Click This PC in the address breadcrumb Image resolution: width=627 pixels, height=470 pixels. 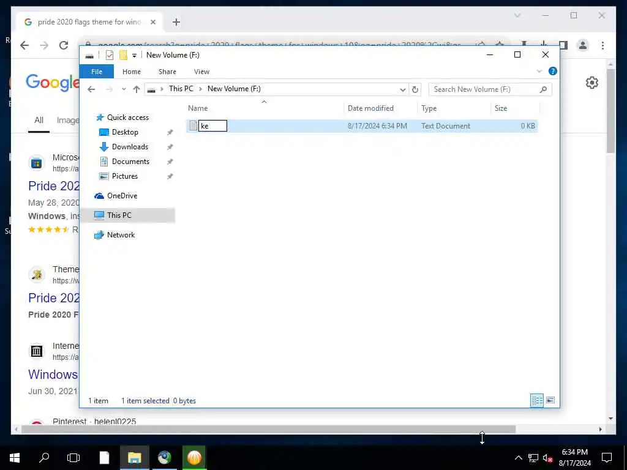[x=181, y=89]
